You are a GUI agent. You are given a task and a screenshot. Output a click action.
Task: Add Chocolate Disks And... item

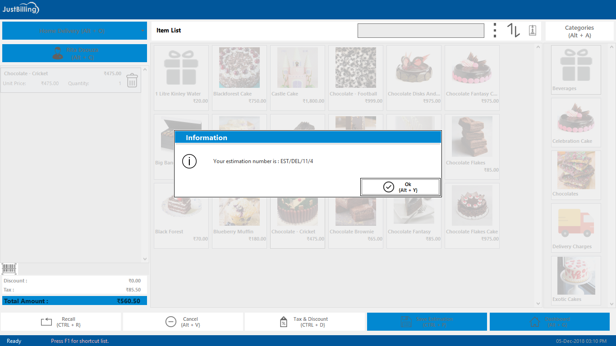point(414,77)
